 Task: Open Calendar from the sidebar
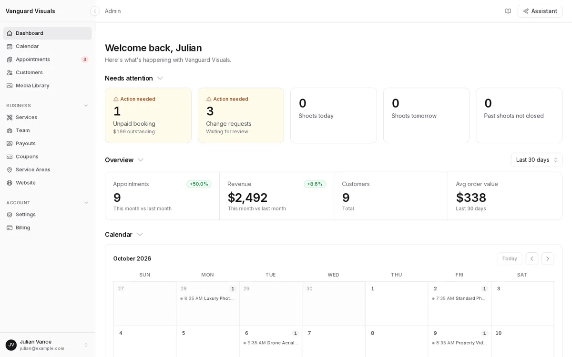tap(47, 46)
